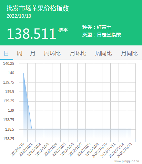Click the 2022/10/13 date in header

(19, 16)
